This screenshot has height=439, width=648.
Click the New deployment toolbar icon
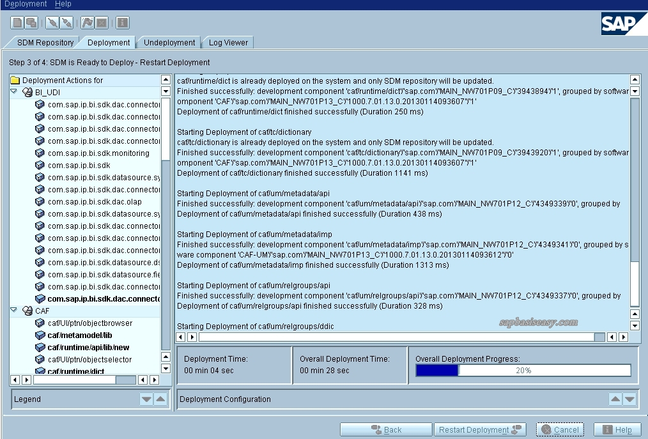[x=16, y=22]
